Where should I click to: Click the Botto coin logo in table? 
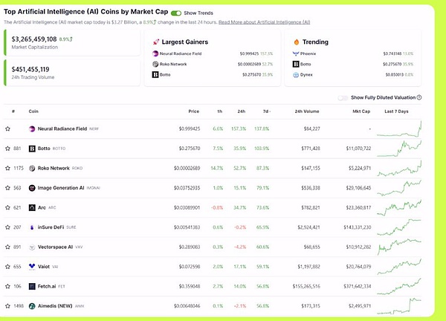32,149
